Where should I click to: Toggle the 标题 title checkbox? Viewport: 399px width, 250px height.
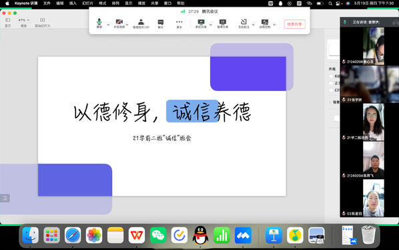pyautogui.click(x=331, y=76)
